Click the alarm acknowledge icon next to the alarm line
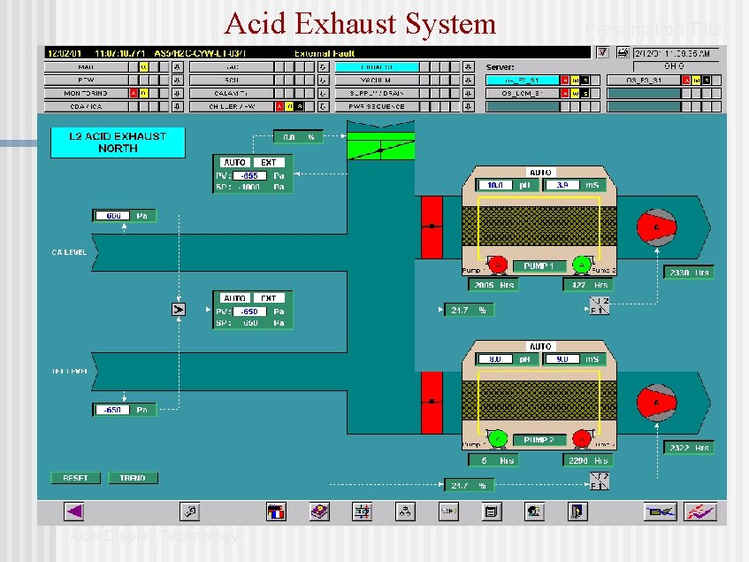Viewport: 749px width, 562px height. coord(603,52)
